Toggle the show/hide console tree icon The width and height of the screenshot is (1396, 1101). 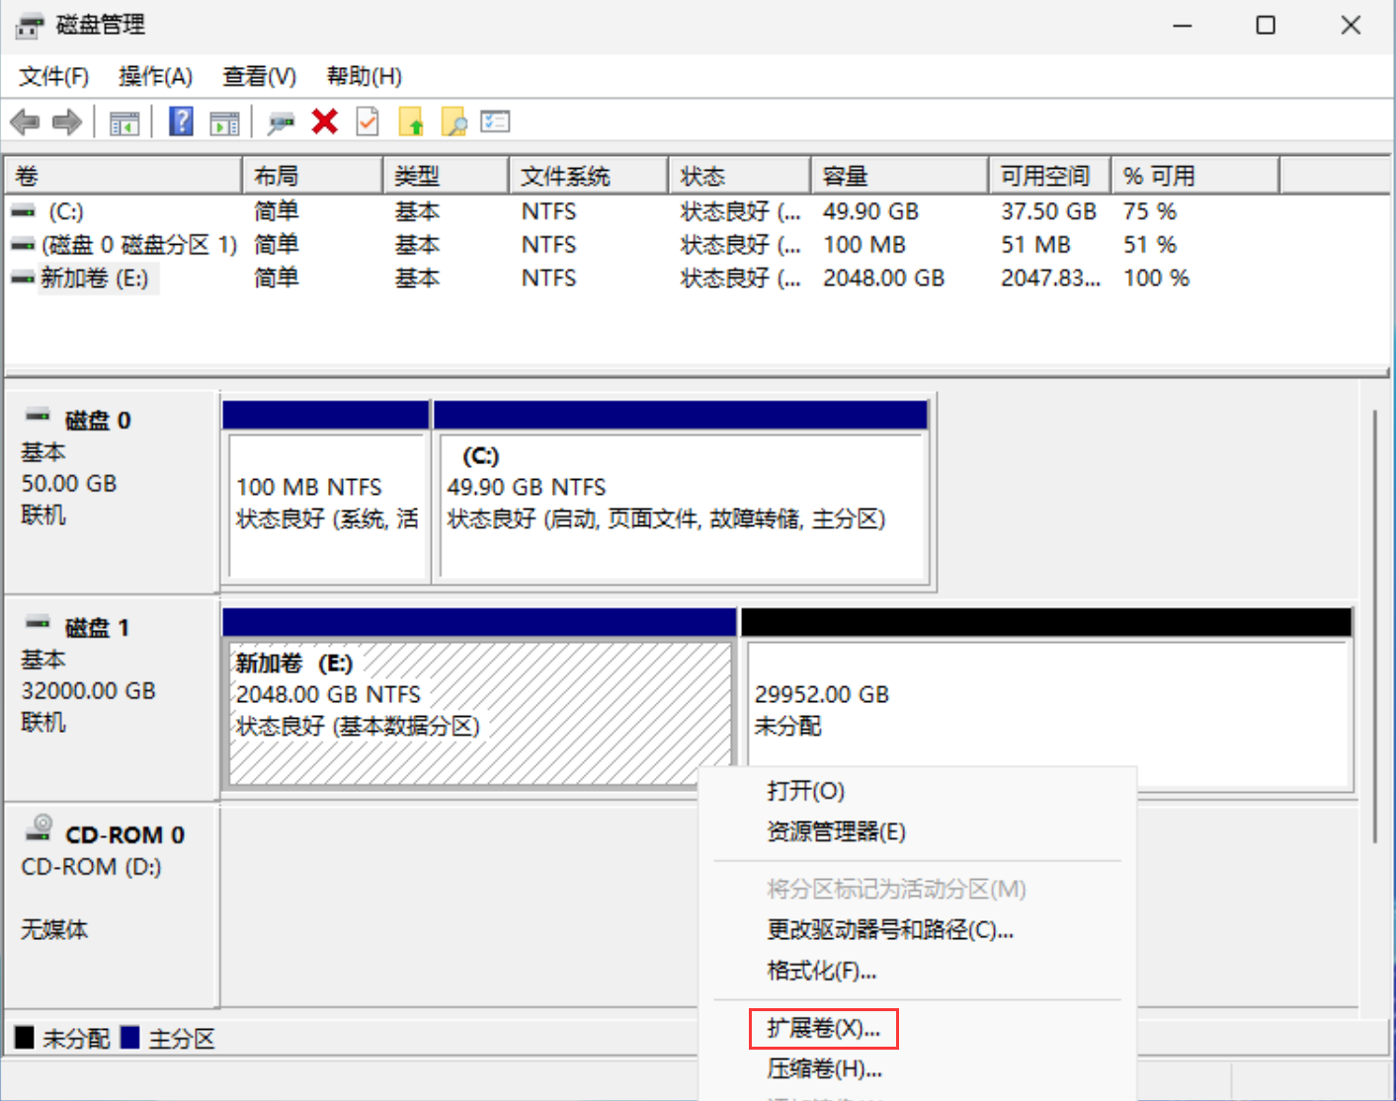124,123
